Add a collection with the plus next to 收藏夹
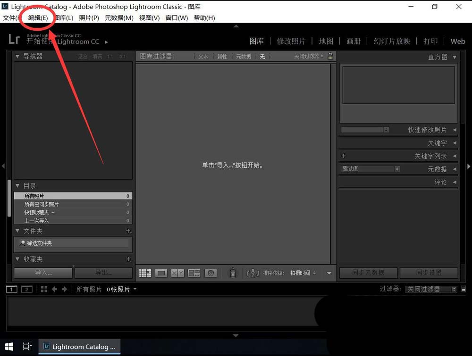Image resolution: width=472 pixels, height=356 pixels. click(x=128, y=259)
